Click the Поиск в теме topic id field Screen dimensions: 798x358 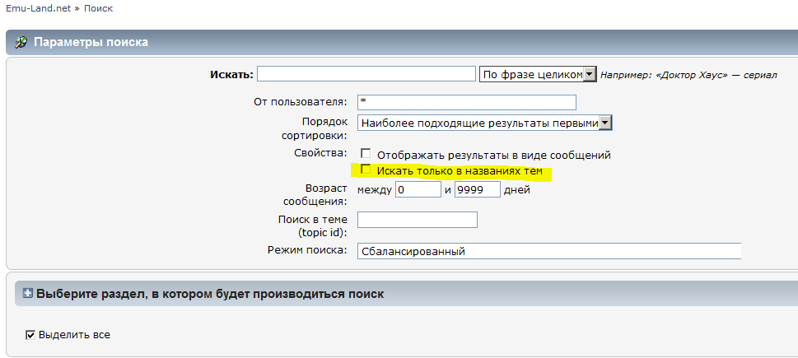click(x=418, y=220)
